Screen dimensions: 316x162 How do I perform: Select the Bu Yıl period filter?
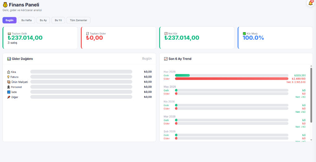[58, 20]
